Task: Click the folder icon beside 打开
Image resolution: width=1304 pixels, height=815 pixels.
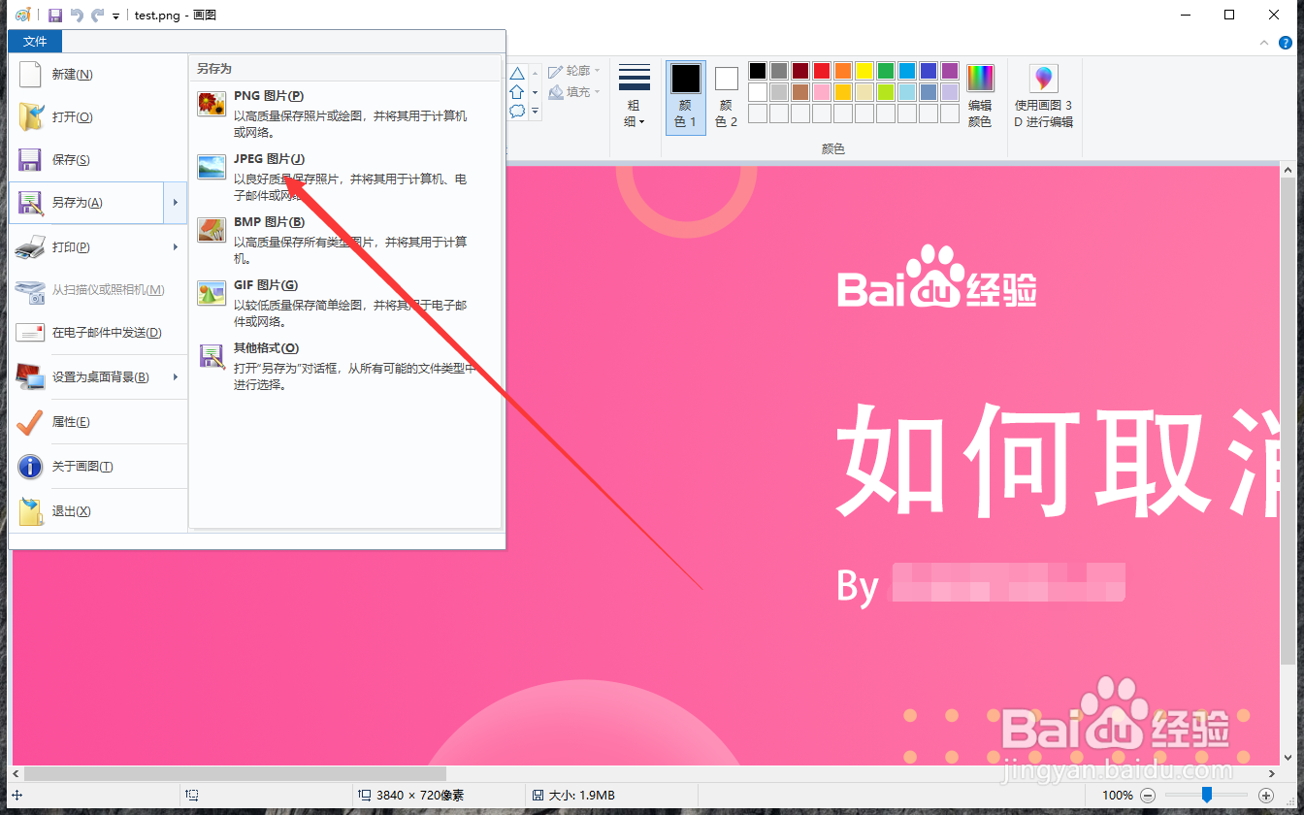Action: (x=30, y=117)
